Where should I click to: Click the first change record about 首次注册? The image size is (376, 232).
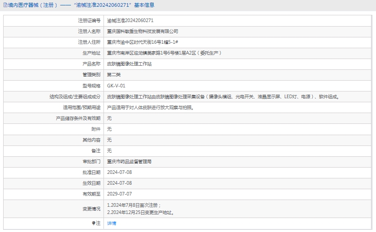(x=134, y=205)
